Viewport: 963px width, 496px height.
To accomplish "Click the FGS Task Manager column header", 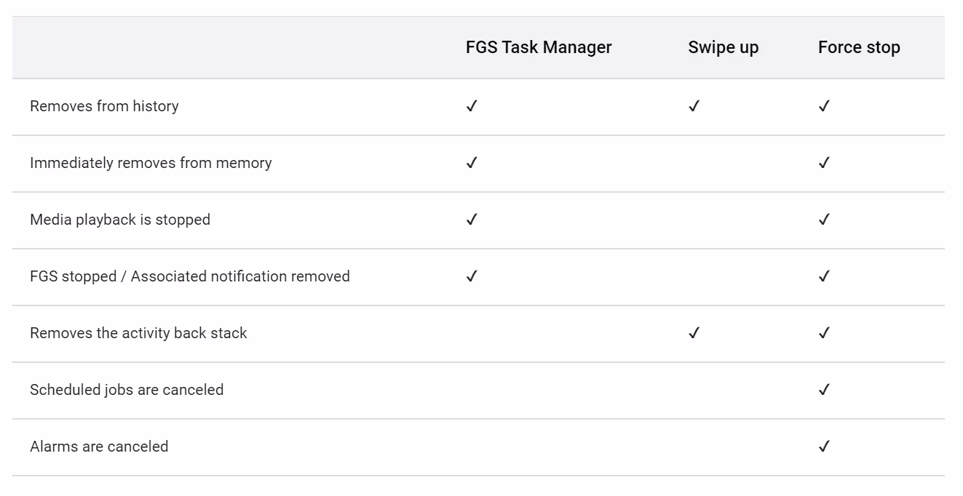I will coord(539,47).
